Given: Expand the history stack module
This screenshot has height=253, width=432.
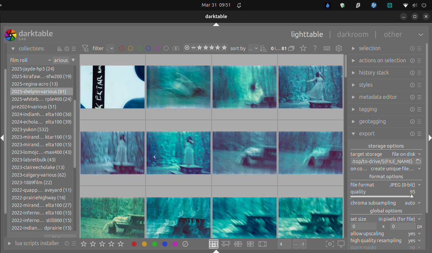Looking at the screenshot, I should tap(374, 72).
